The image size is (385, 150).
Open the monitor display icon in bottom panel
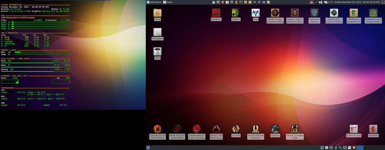336,148
